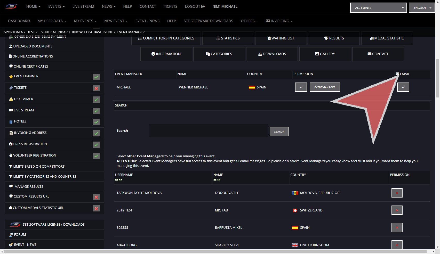The width and height of the screenshot is (440, 254).
Task: Open the All Events dropdown
Action: point(378,8)
